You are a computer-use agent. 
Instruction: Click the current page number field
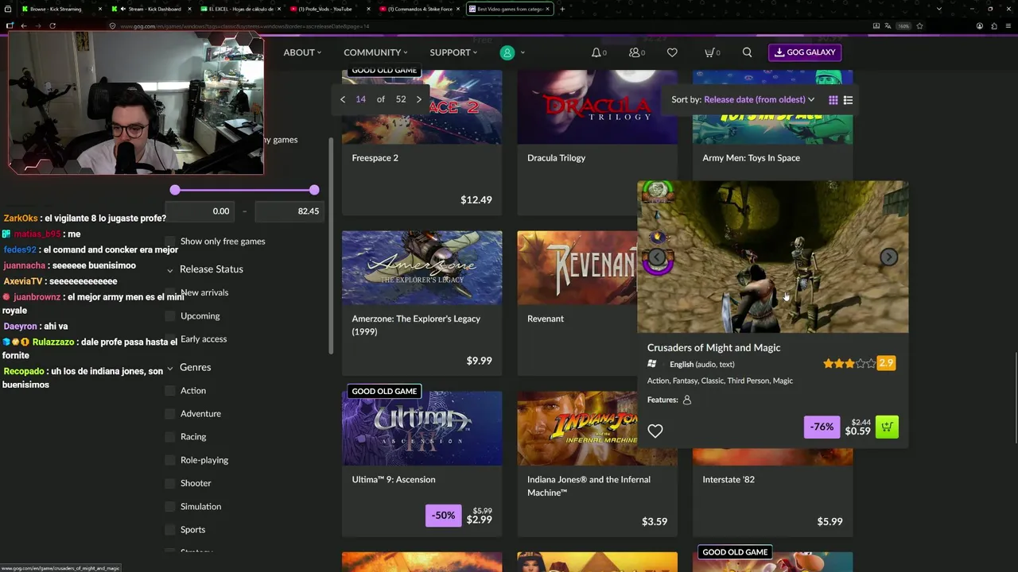point(360,99)
